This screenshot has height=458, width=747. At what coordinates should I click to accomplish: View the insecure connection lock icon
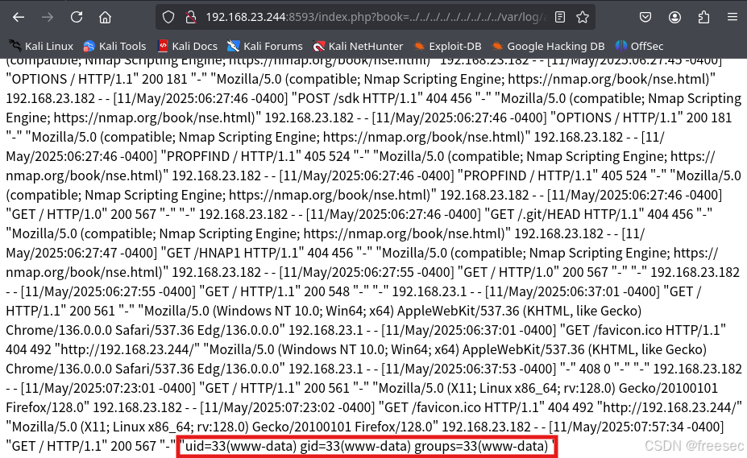point(191,18)
